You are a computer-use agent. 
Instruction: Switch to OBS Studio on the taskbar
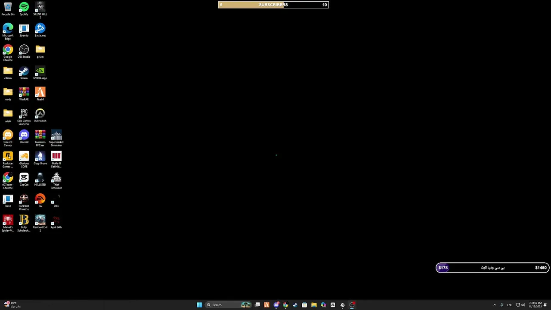[352, 305]
